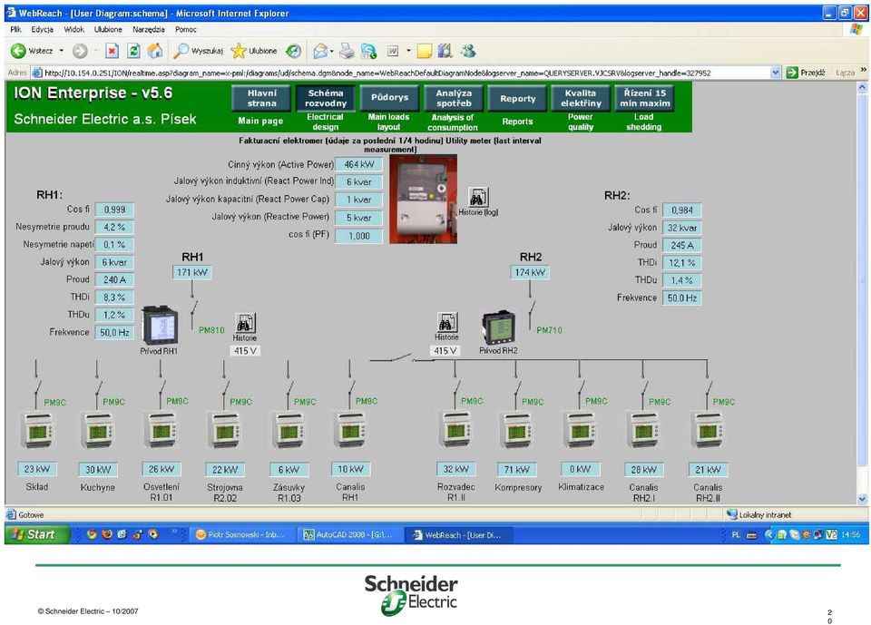The image size is (871, 625).
Task: Open the Reporty button
Action: coord(517,98)
